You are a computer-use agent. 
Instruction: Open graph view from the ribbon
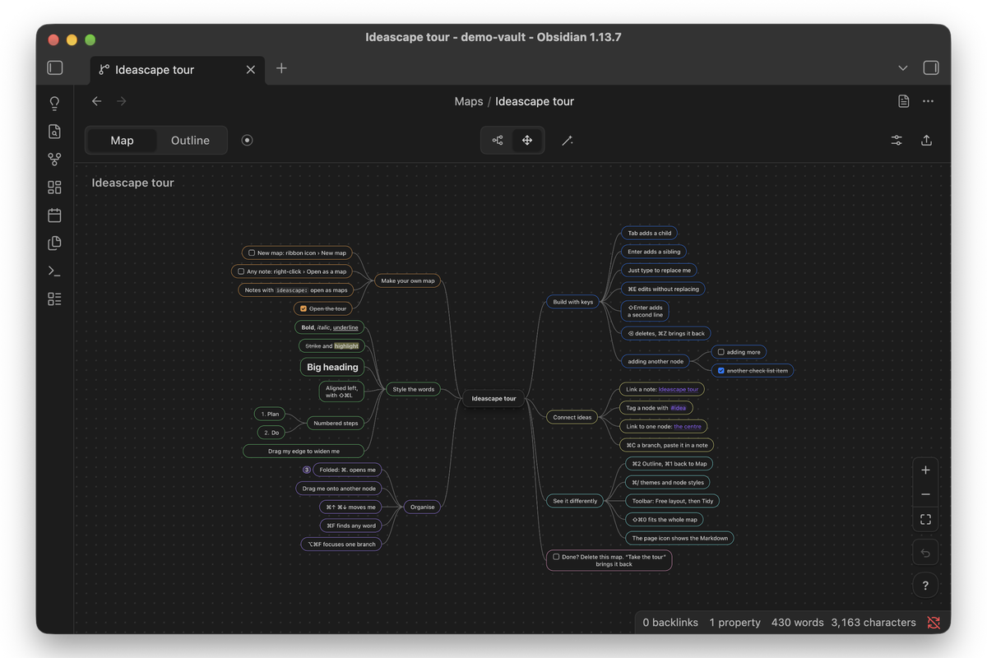54,160
